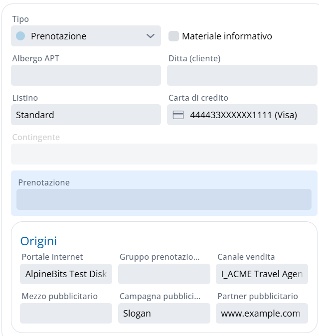Click the Origini section heading
319x336 pixels.
point(38,241)
